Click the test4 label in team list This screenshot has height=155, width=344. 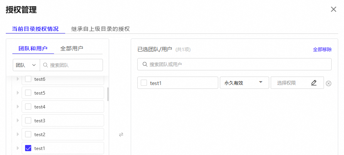pyautogui.click(x=40, y=107)
